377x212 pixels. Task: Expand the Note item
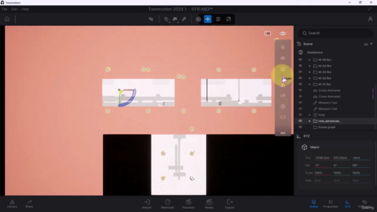[310, 115]
